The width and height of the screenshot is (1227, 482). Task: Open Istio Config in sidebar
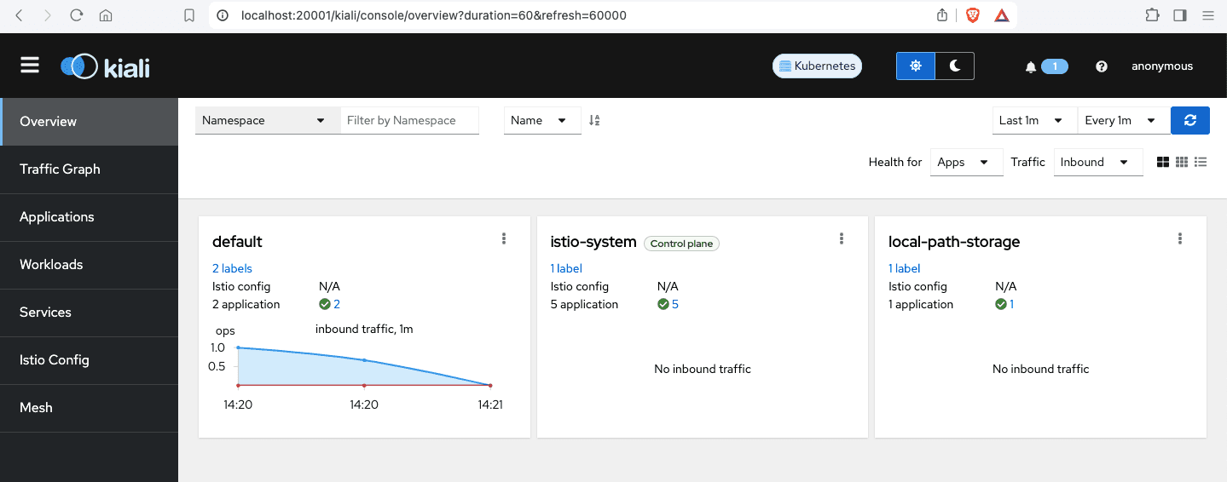(x=90, y=359)
